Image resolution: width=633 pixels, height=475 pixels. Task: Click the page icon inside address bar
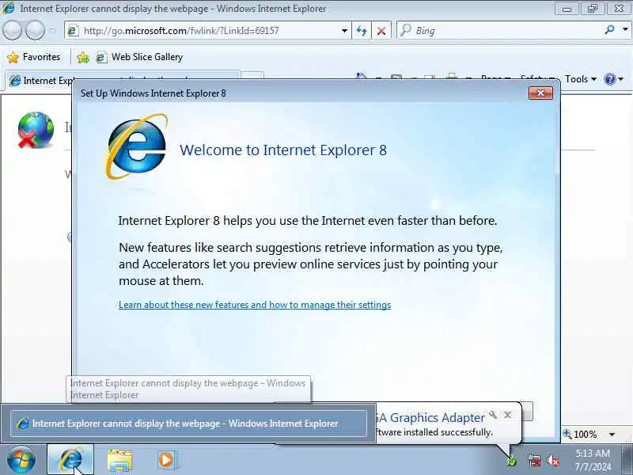pyautogui.click(x=73, y=31)
